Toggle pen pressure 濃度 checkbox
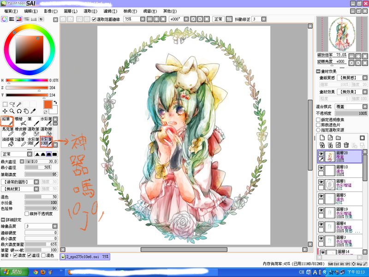369x277 pixels. tap(15, 255)
